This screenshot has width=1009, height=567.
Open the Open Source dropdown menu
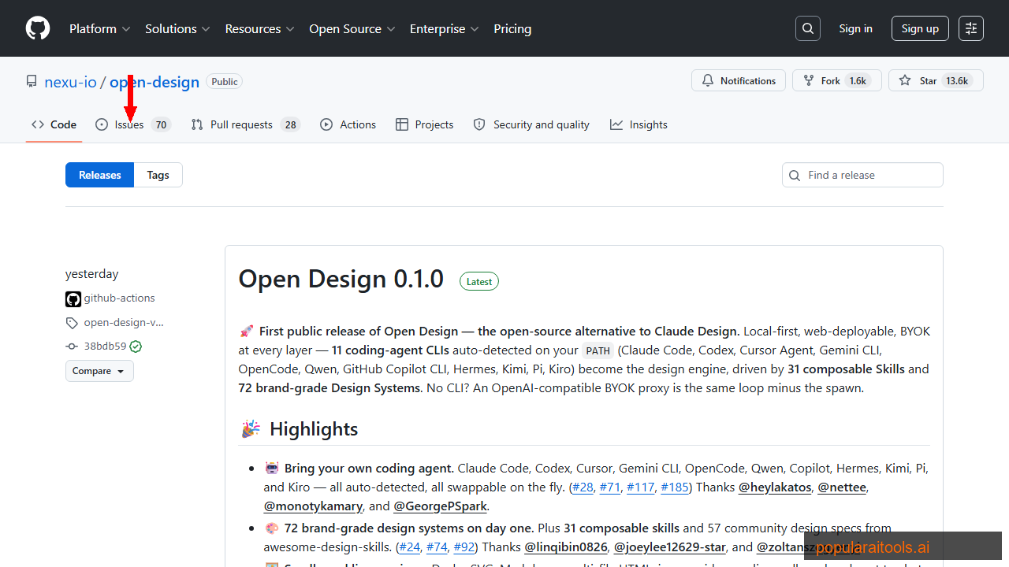click(353, 28)
